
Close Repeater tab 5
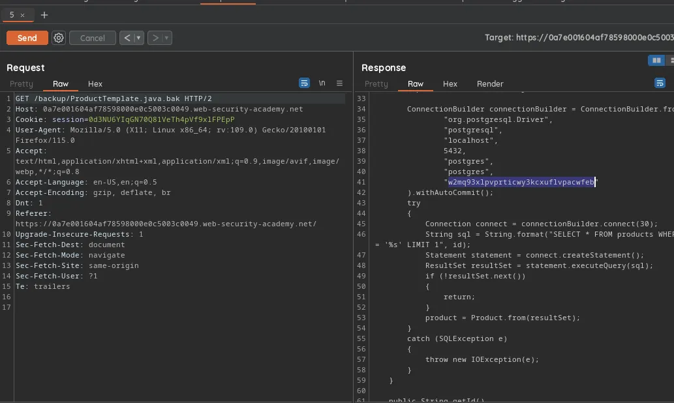[22, 15]
